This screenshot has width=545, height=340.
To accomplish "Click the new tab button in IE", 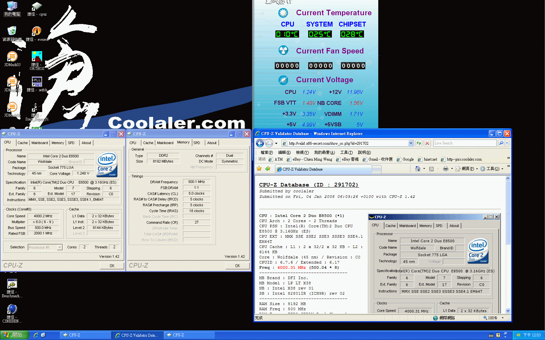I will pos(376,169).
